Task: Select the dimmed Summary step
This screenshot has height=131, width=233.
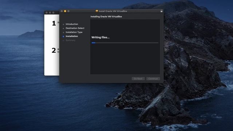Action: point(70,40)
